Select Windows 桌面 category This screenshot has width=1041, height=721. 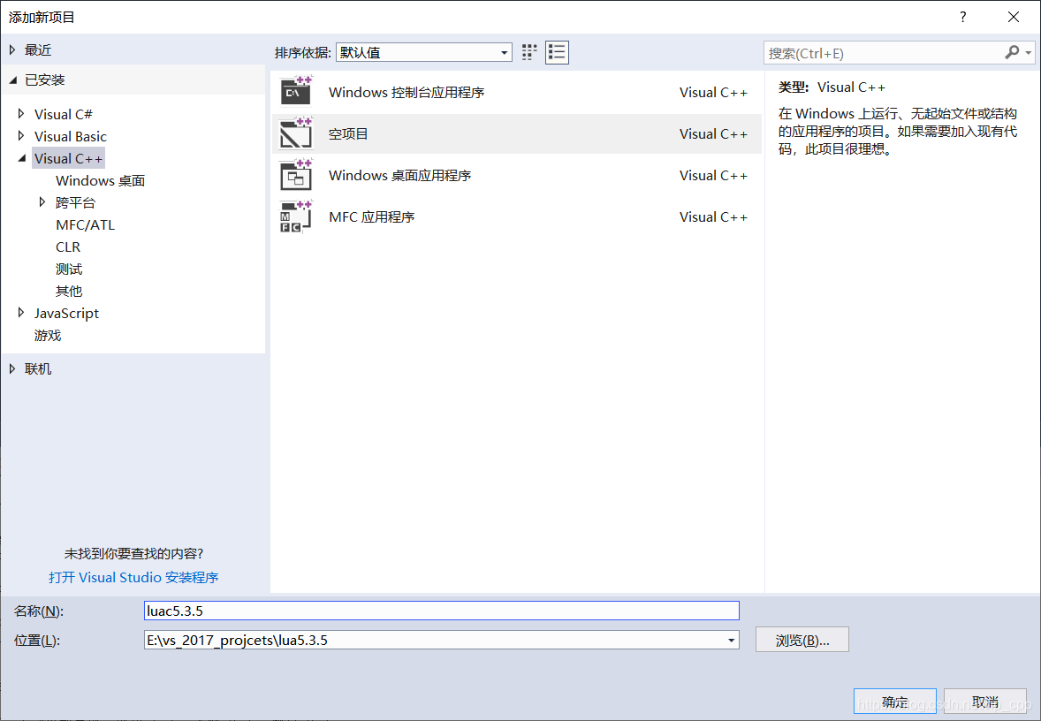[x=100, y=180]
